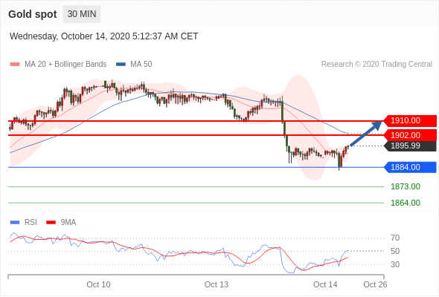Click the Oct 10 date axis label

pyautogui.click(x=98, y=284)
